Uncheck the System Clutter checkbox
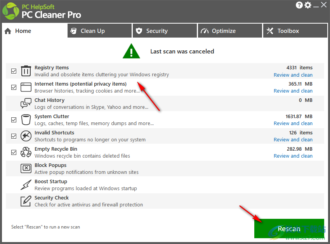330x244 pixels. pos(14,120)
